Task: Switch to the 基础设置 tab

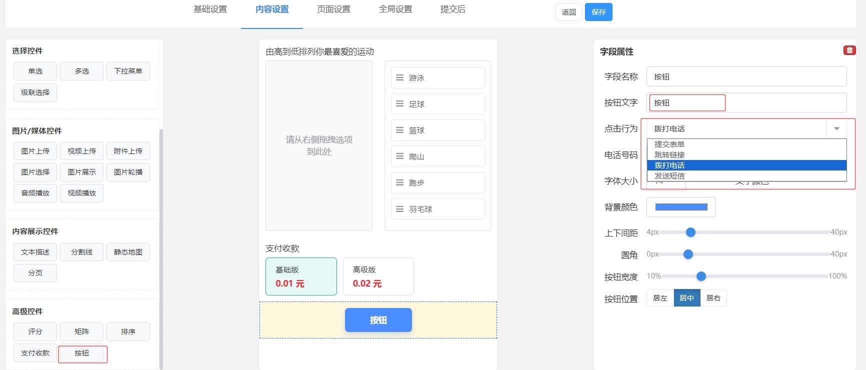Action: (x=210, y=9)
